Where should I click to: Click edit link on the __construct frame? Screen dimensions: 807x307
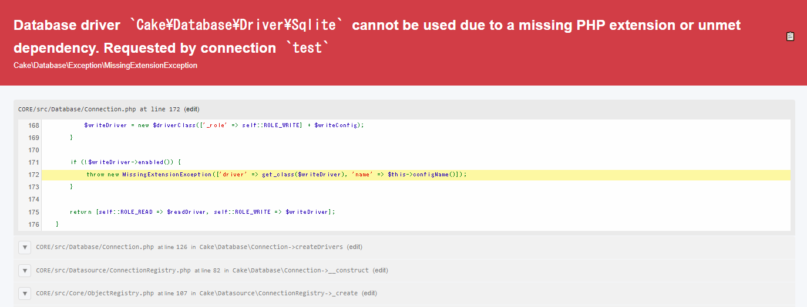381,270
